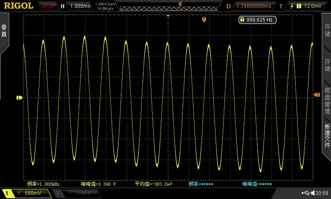331x199 pixels.
Task: Click the RIGOL logo
Action: pyautogui.click(x=19, y=6)
